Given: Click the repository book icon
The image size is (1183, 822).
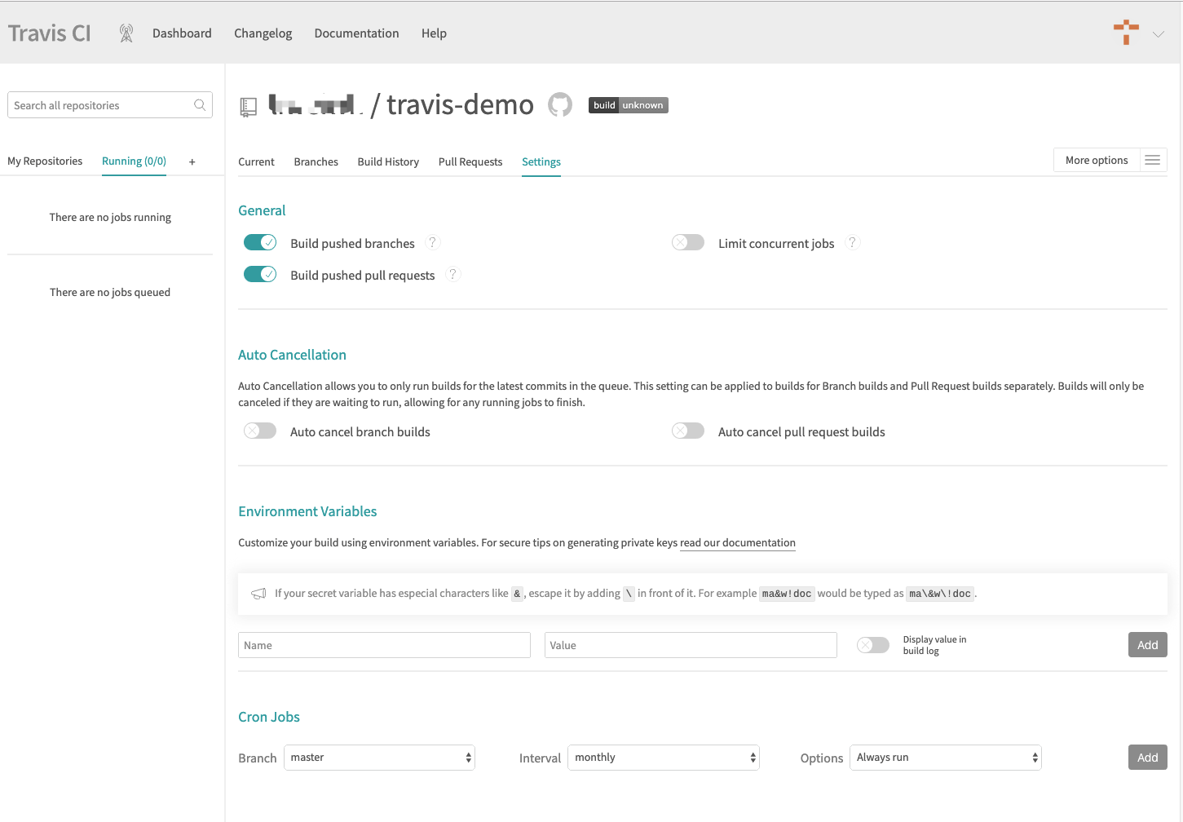Looking at the screenshot, I should 249,104.
